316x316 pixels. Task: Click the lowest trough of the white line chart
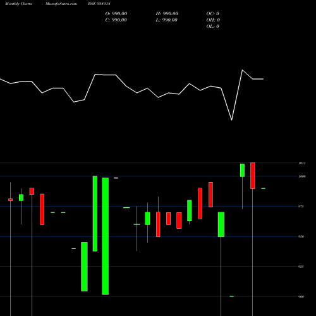point(232,120)
